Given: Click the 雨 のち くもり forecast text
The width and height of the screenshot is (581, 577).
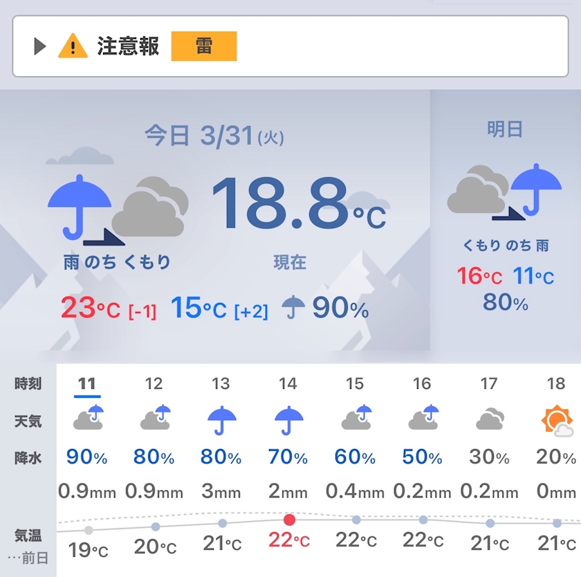Looking at the screenshot, I should (117, 262).
